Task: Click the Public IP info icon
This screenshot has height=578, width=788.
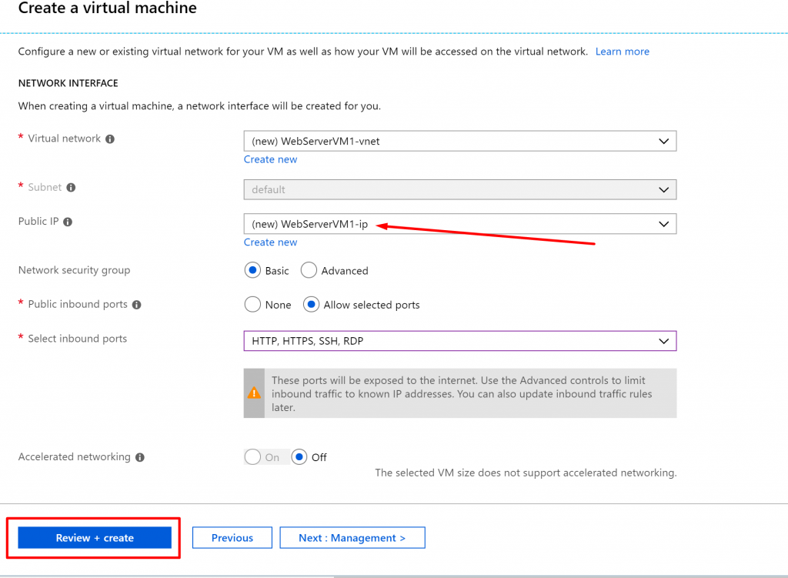Action: tap(68, 222)
